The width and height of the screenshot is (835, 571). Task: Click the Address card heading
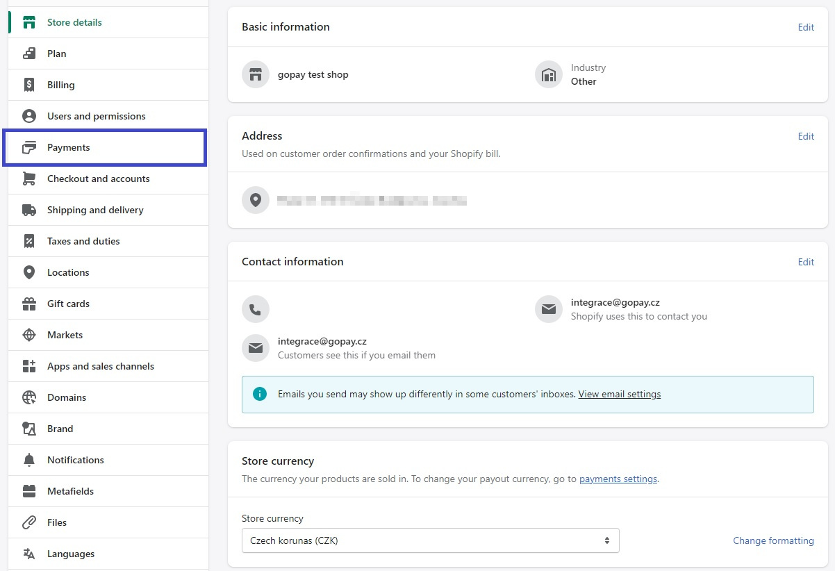(262, 136)
